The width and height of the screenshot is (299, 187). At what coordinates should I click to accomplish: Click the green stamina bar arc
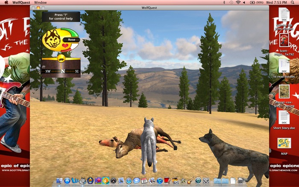click(70, 32)
